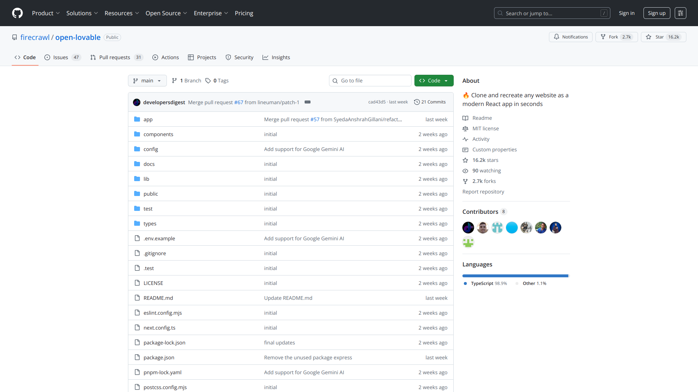Click the first contributor avatar
This screenshot has width=698, height=392.
pyautogui.click(x=468, y=228)
